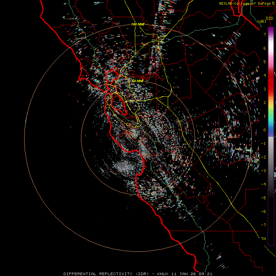Viewport: 276px width, 276px height.
Task: Click the -2 value on the scale
Action: (263, 157)
